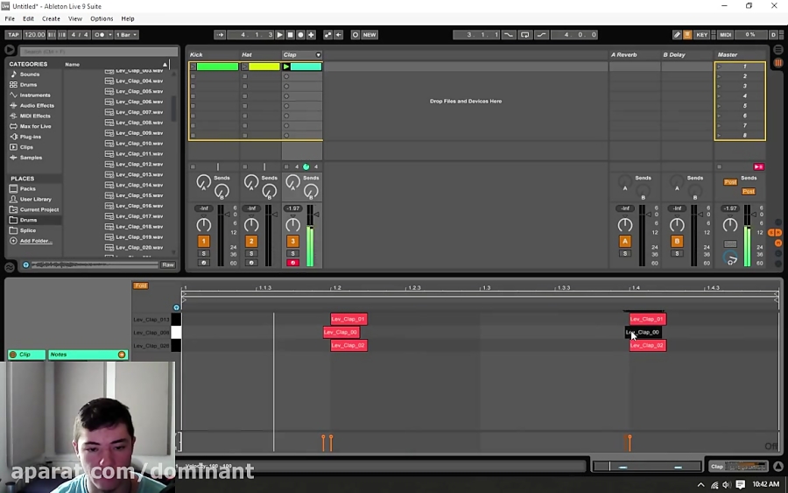Click the TAP tempo button

12,35
